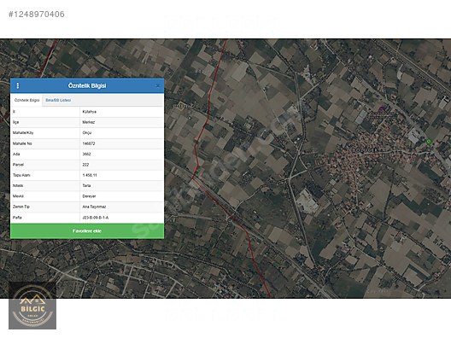Viewport: 451px width, 338px height.
Task: Click the Merkez value in İlçe row
Action: click(x=88, y=122)
